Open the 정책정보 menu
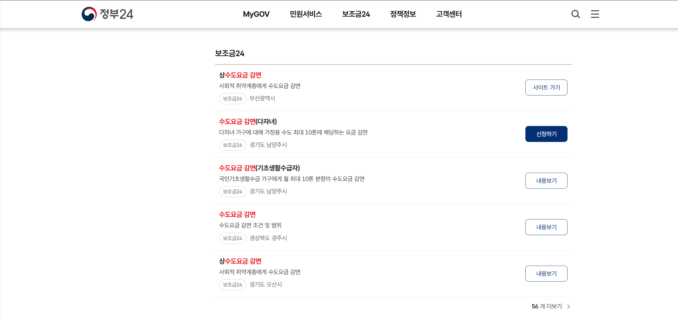Screen dimensions: 678x316 403,14
